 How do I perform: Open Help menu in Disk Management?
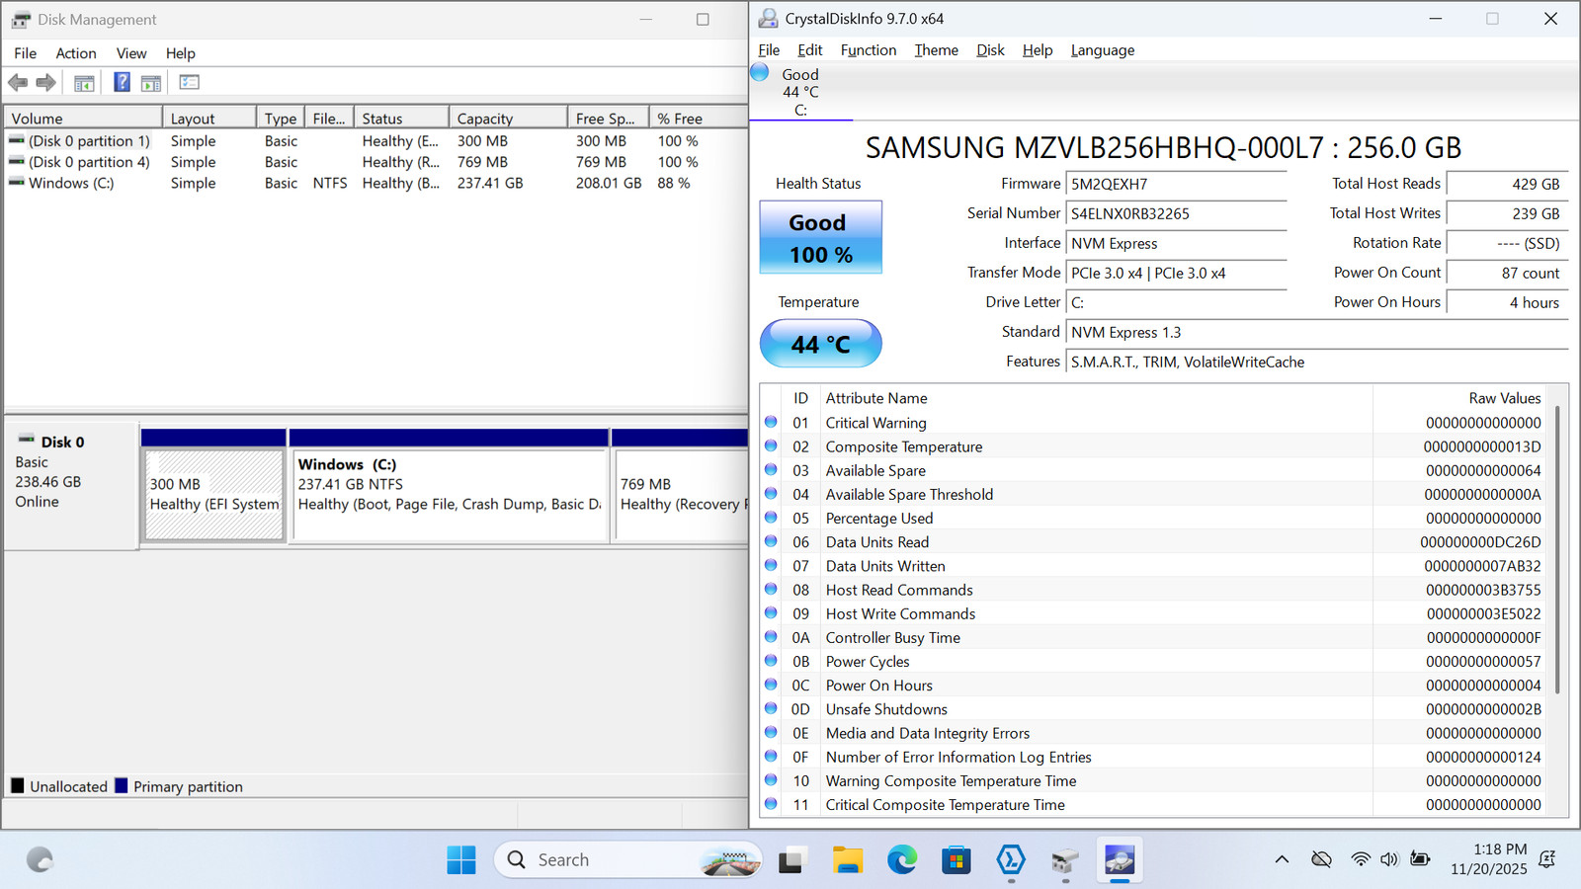tap(180, 53)
